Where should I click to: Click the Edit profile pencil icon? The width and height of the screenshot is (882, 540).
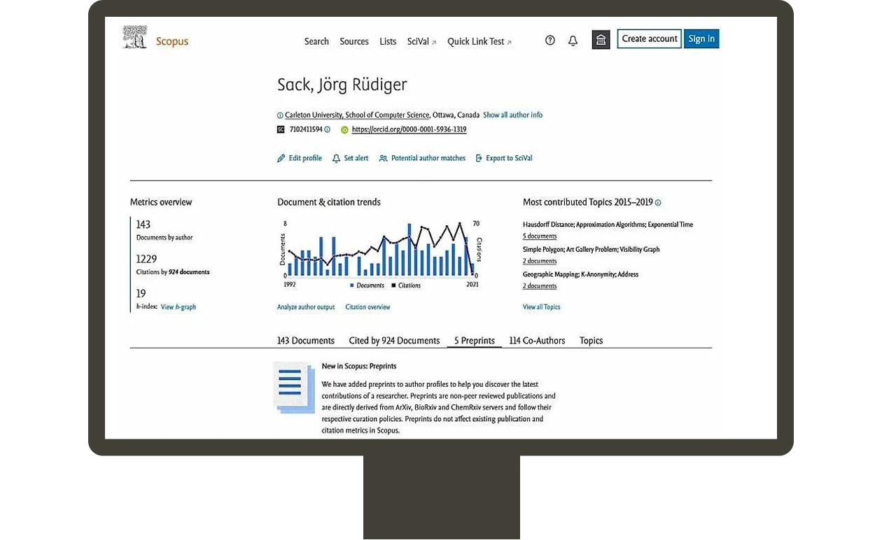[x=281, y=158]
